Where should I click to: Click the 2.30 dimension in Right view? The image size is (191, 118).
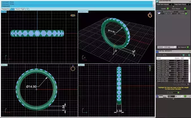[x=119, y=111]
